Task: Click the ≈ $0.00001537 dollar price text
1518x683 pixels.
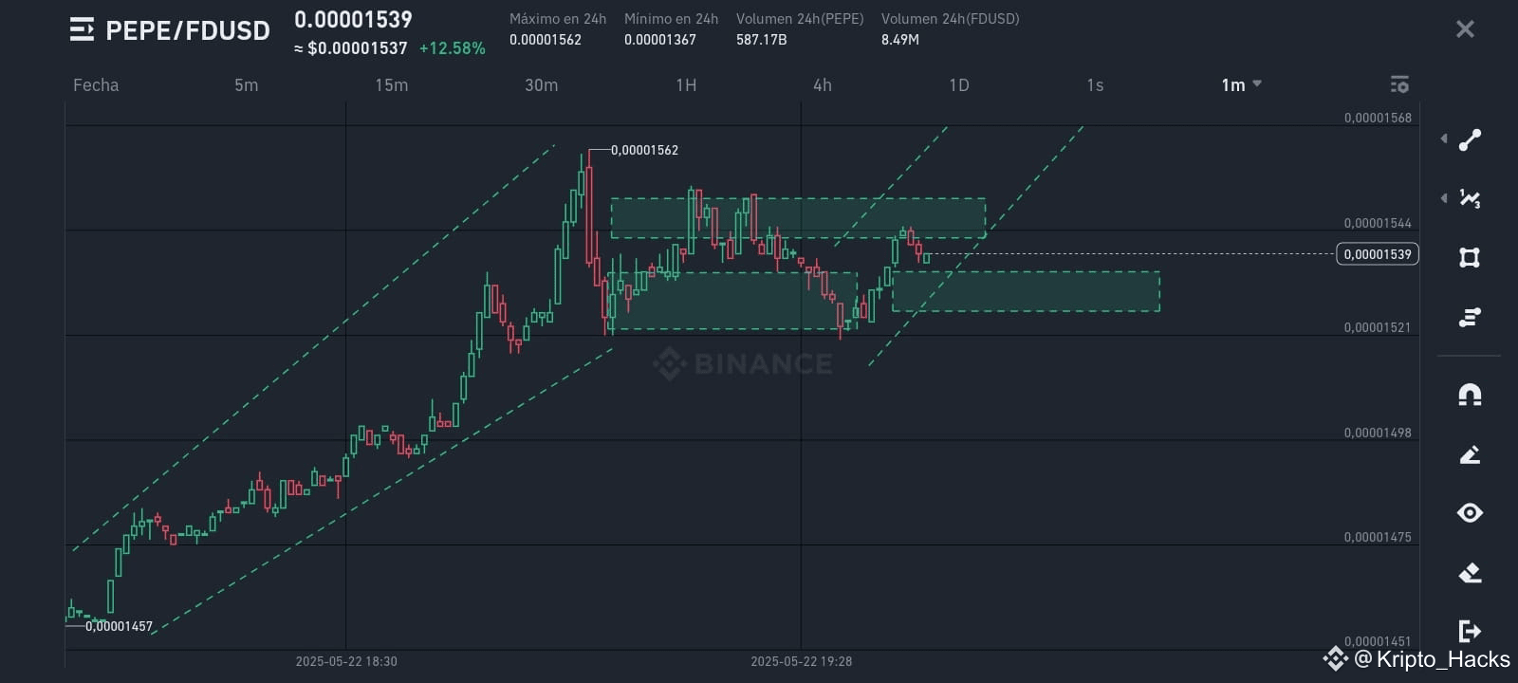Action: pos(351,48)
